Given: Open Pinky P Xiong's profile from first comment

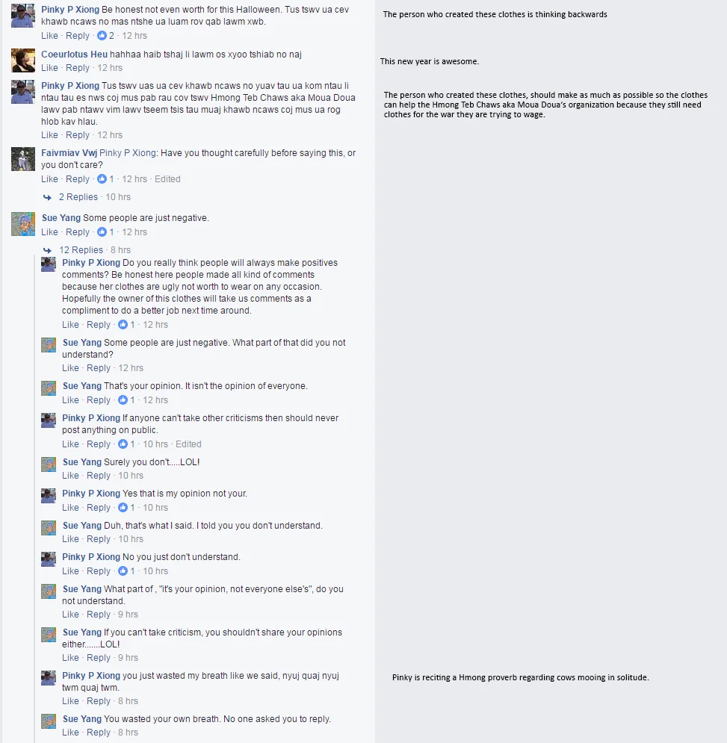Looking at the screenshot, I should tap(70, 10).
